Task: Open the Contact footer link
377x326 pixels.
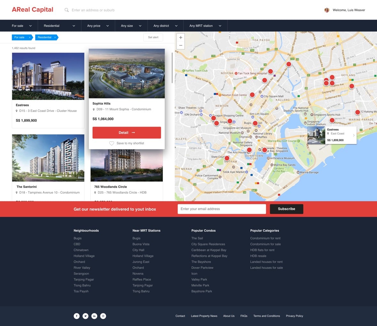Action: (180, 316)
